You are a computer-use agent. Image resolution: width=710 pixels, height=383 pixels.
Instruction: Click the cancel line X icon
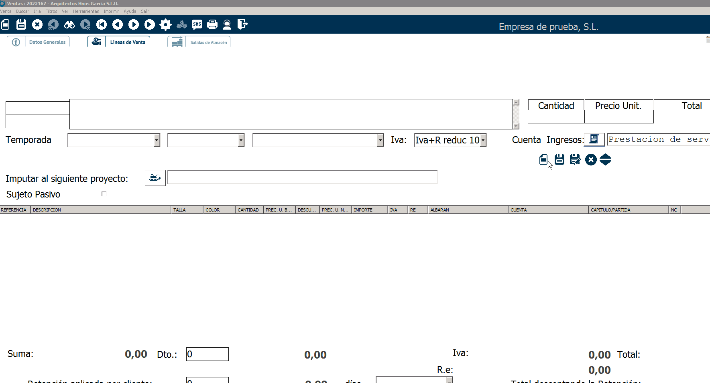coord(591,160)
